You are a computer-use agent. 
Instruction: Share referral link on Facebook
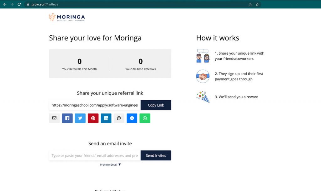(67, 118)
